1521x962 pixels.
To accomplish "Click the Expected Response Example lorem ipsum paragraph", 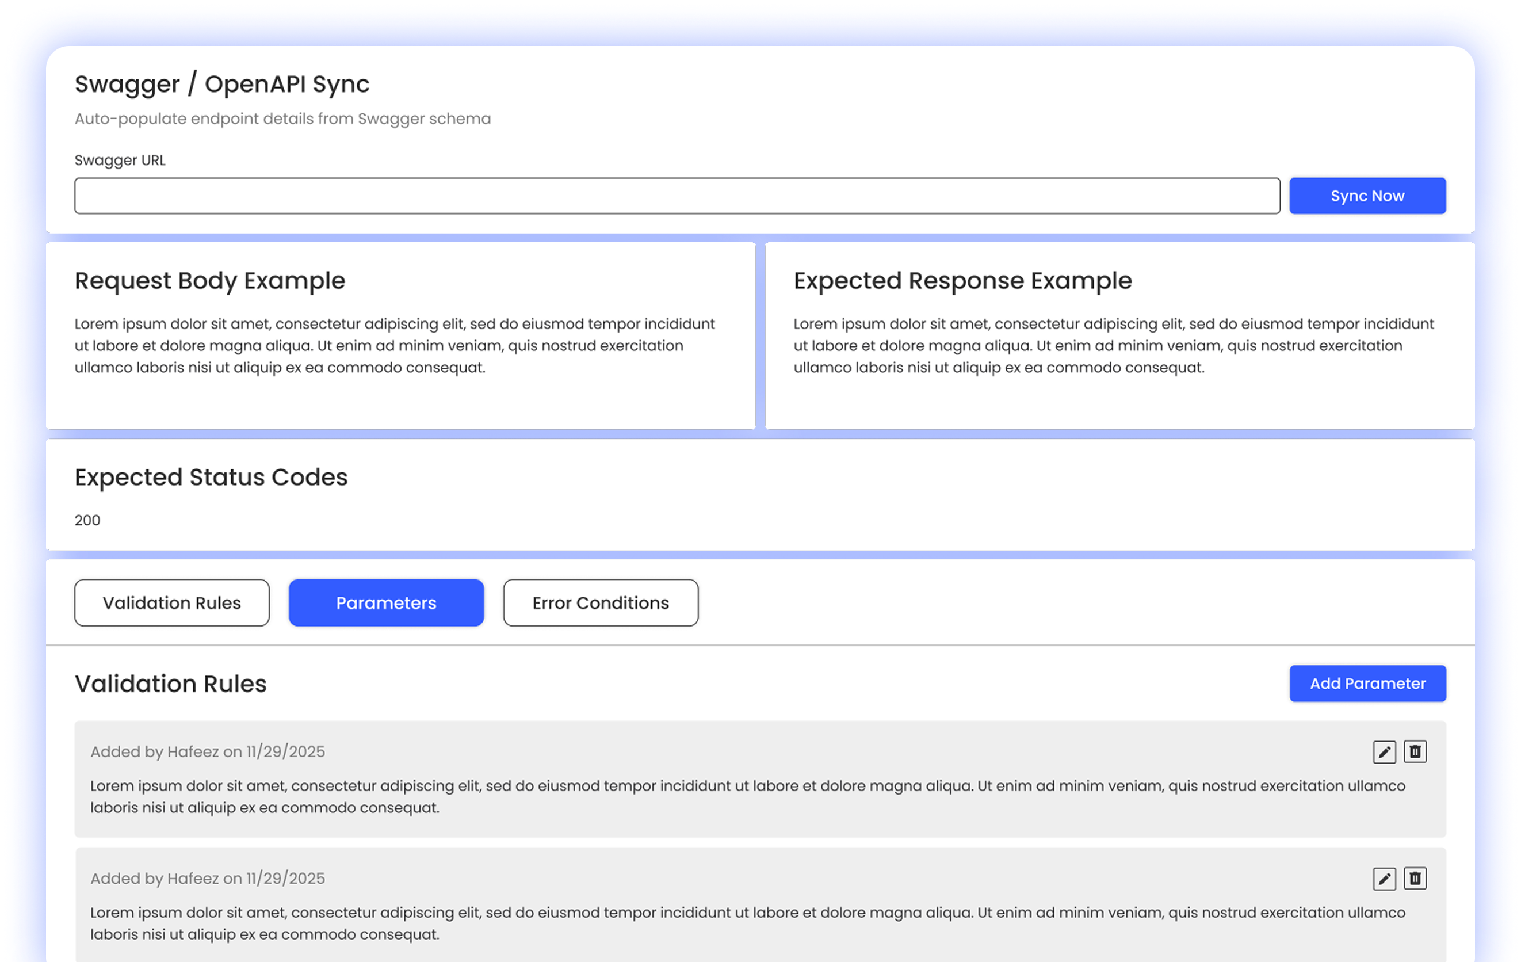I will pyautogui.click(x=1114, y=346).
